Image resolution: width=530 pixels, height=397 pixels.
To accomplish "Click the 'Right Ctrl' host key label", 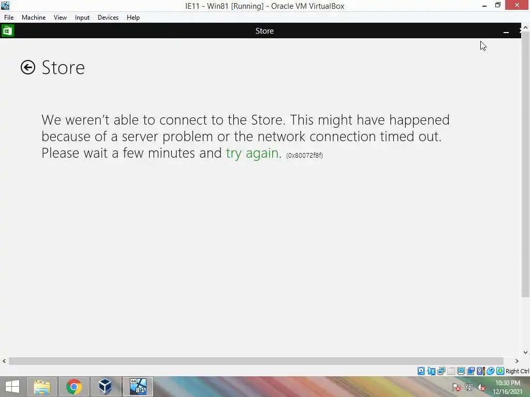I will 518,371.
